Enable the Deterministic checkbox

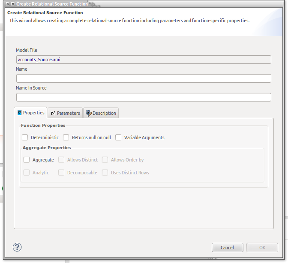coord(25,137)
